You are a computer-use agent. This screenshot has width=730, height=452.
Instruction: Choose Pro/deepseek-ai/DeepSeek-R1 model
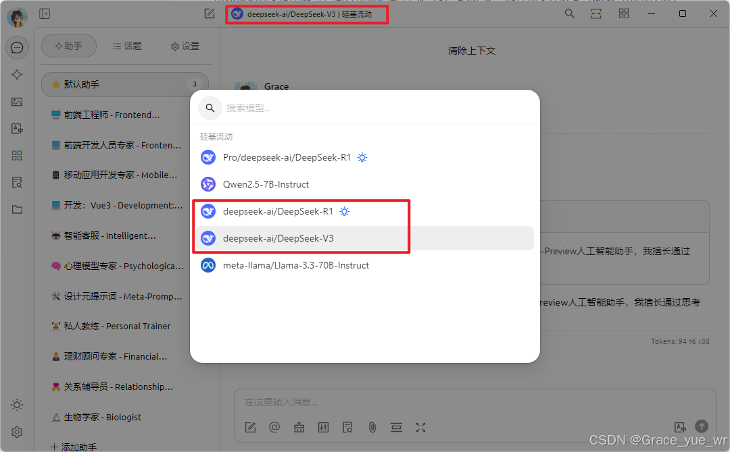(365, 157)
